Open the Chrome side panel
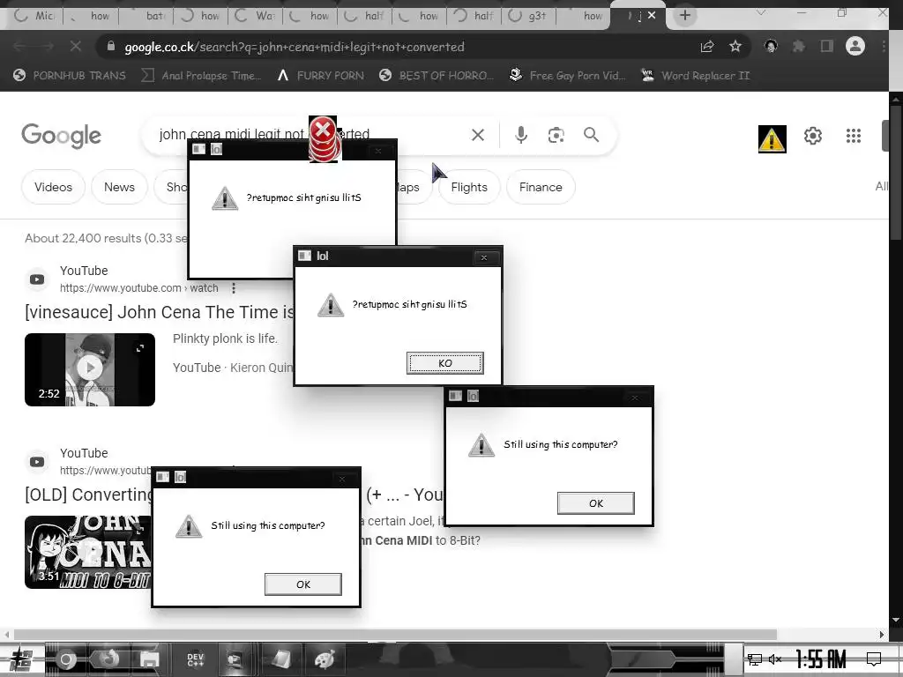Image resolution: width=903 pixels, height=677 pixels. [x=827, y=47]
